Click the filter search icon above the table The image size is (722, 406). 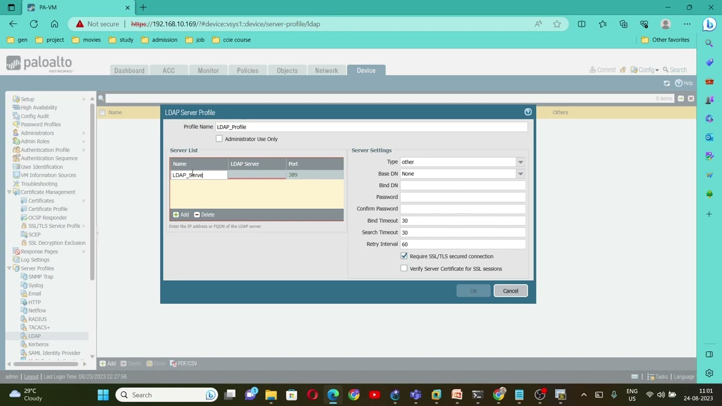(102, 98)
